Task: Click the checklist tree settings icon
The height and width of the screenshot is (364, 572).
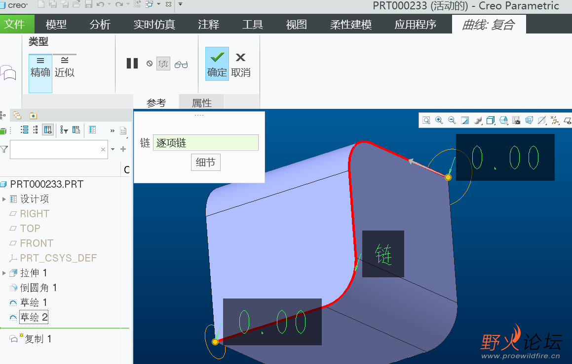Action: (92, 130)
